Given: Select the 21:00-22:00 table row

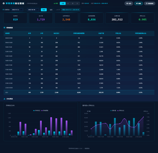Looking at the screenshot, I should [x=79, y=83].
